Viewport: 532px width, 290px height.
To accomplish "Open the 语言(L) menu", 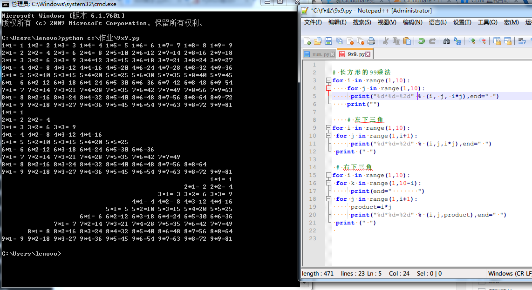I will pyautogui.click(x=438, y=22).
